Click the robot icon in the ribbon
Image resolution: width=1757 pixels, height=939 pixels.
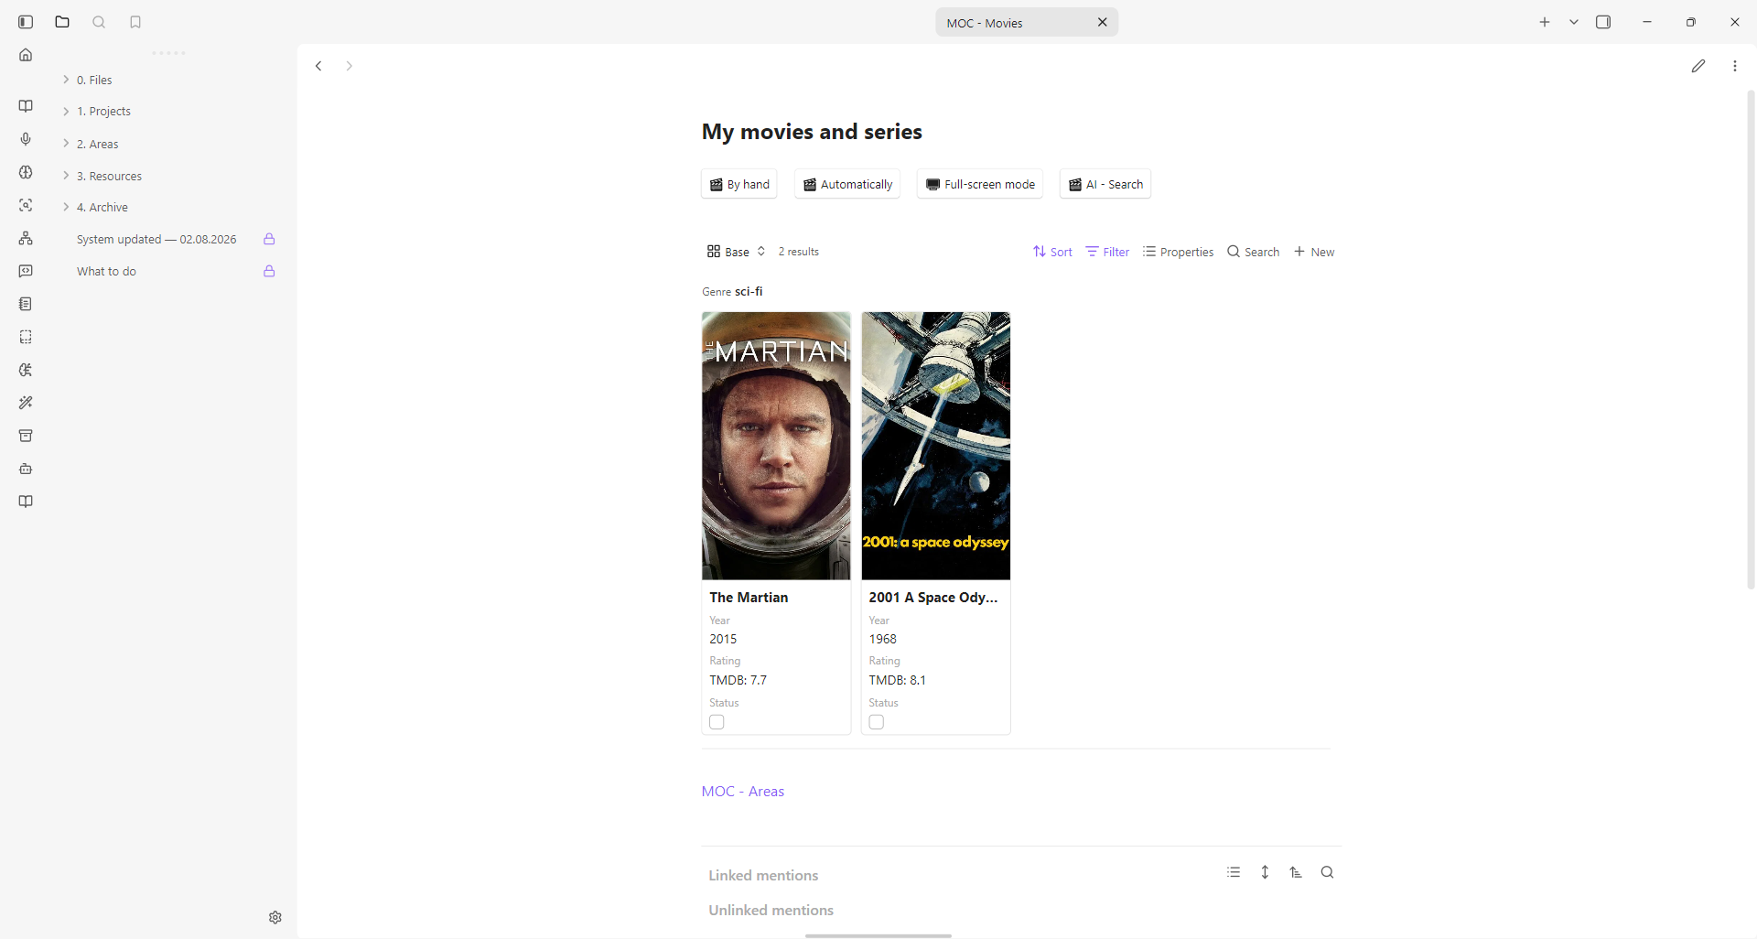(x=26, y=469)
